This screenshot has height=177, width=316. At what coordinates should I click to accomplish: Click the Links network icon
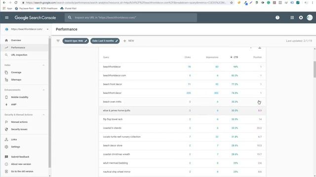(6, 140)
